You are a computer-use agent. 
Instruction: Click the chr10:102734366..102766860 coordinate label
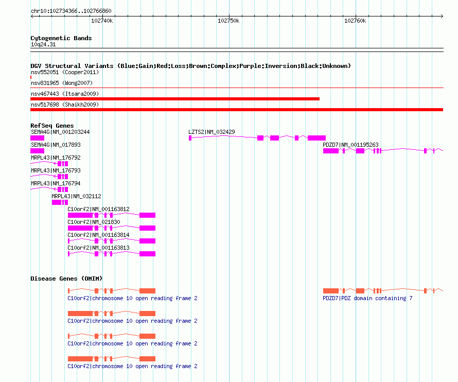71,11
